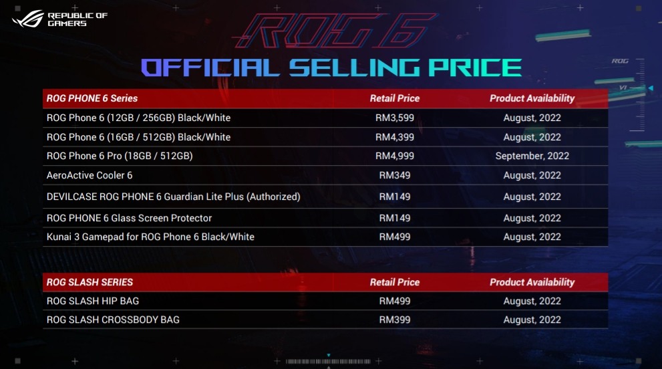Click the September, 2022 availability
Screen dimensions: 662x369
click(x=532, y=156)
